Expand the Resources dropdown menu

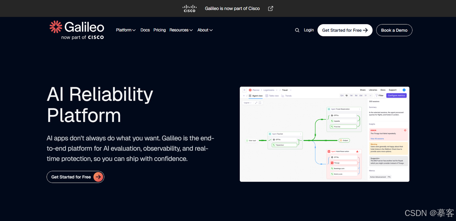(x=181, y=30)
